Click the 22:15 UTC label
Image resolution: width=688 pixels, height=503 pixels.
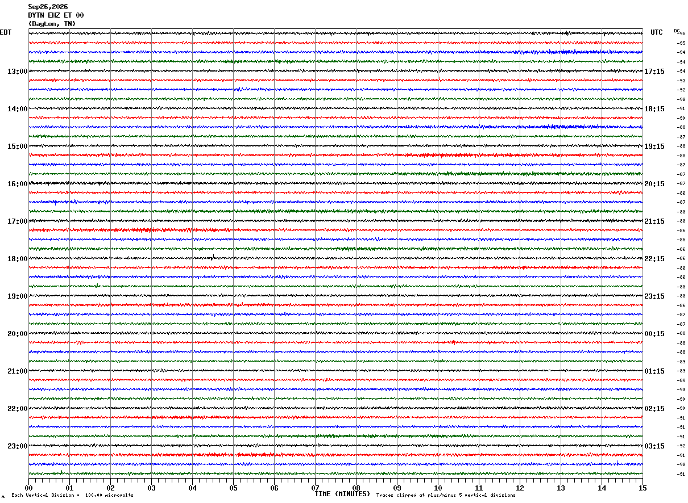tap(654, 259)
